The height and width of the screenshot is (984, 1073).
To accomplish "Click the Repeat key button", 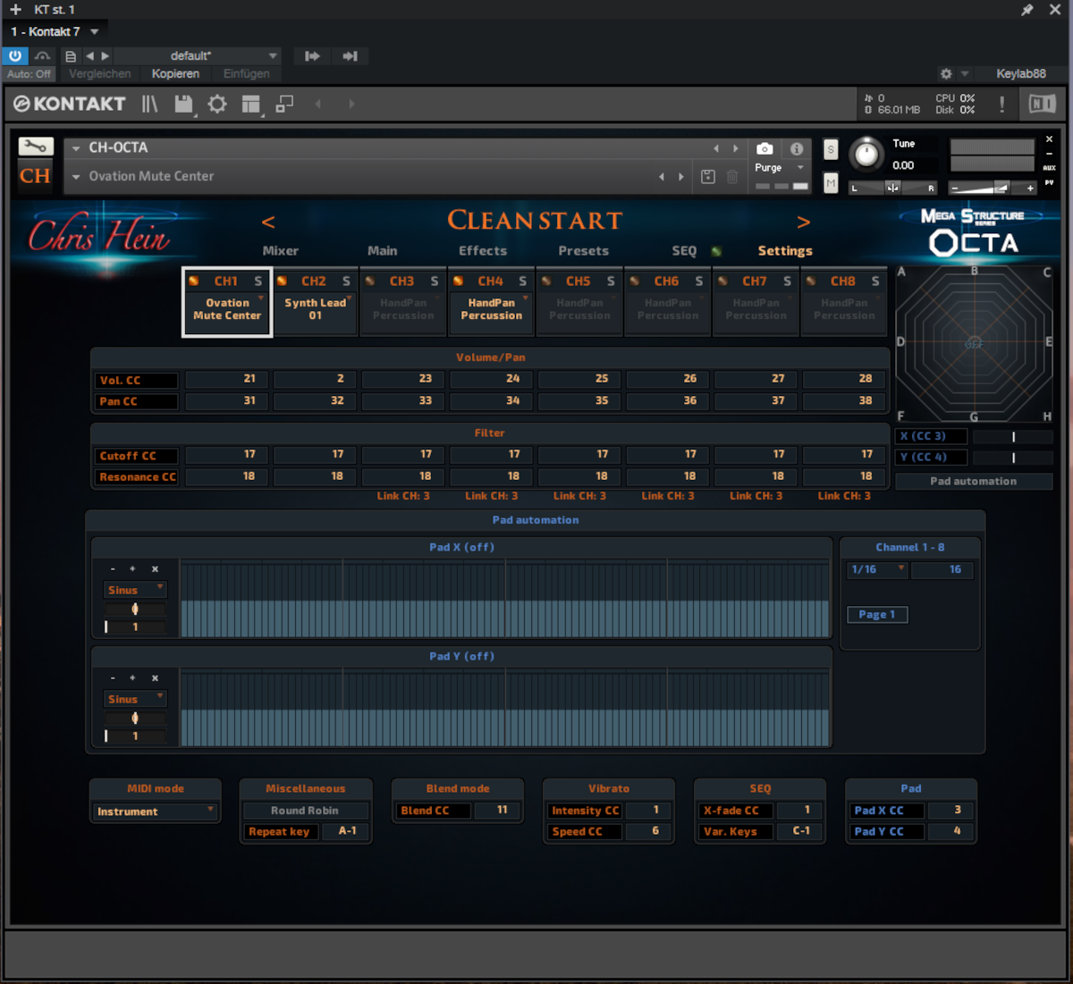I will click(279, 832).
